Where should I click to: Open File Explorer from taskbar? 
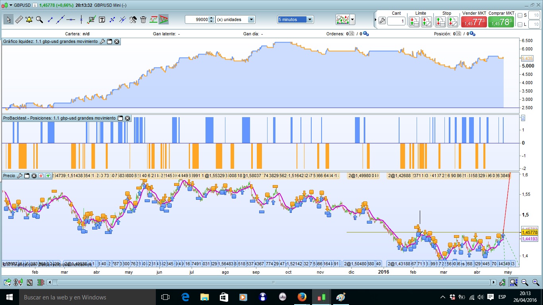[204, 297]
